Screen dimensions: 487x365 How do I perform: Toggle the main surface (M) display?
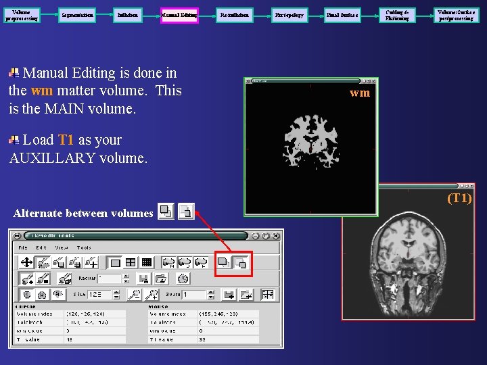[168, 262]
